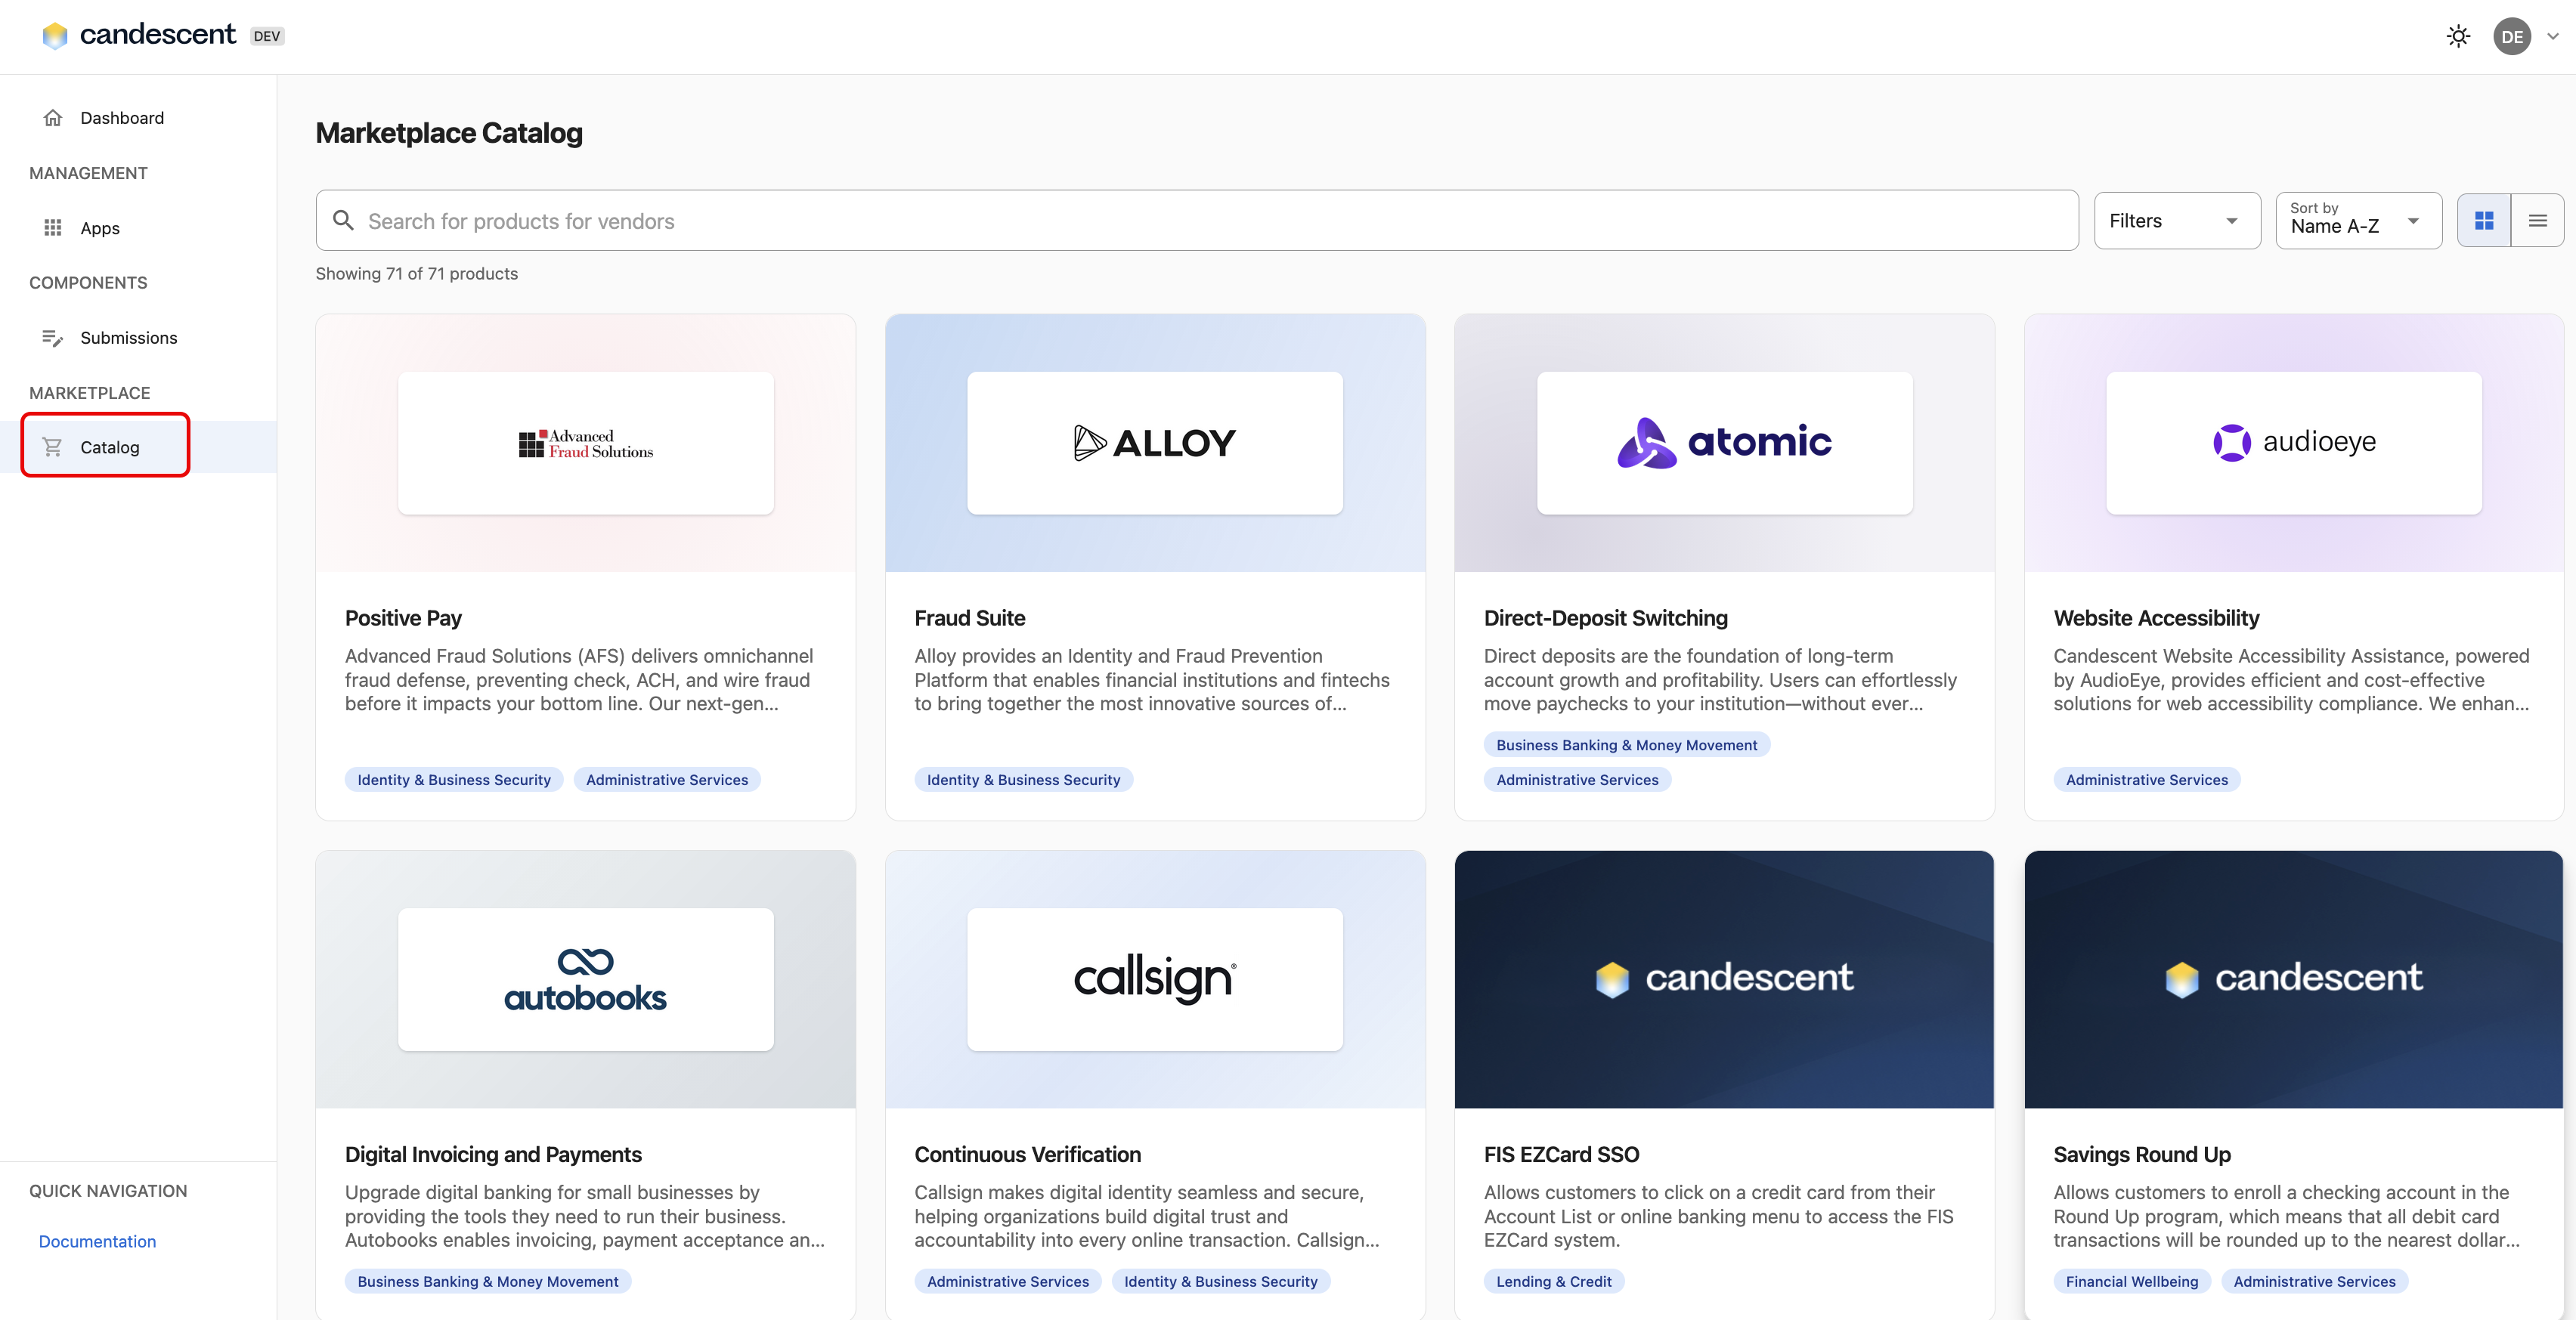Switch to grid view layout
The width and height of the screenshot is (2576, 1320).
pyautogui.click(x=2484, y=220)
